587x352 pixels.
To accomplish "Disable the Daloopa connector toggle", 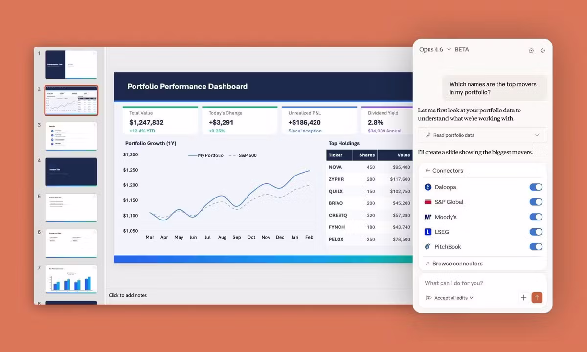I will (x=536, y=187).
